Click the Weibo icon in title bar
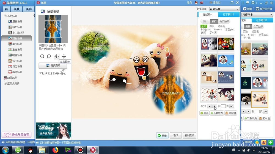 pos(201,3)
